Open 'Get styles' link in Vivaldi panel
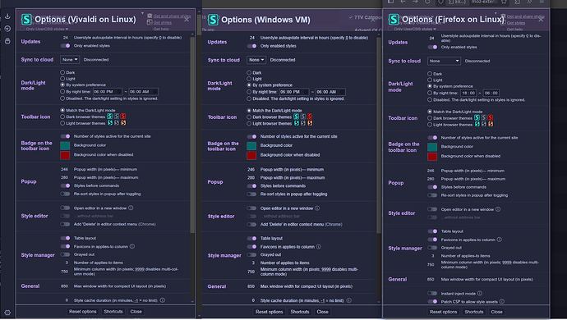 click(163, 23)
